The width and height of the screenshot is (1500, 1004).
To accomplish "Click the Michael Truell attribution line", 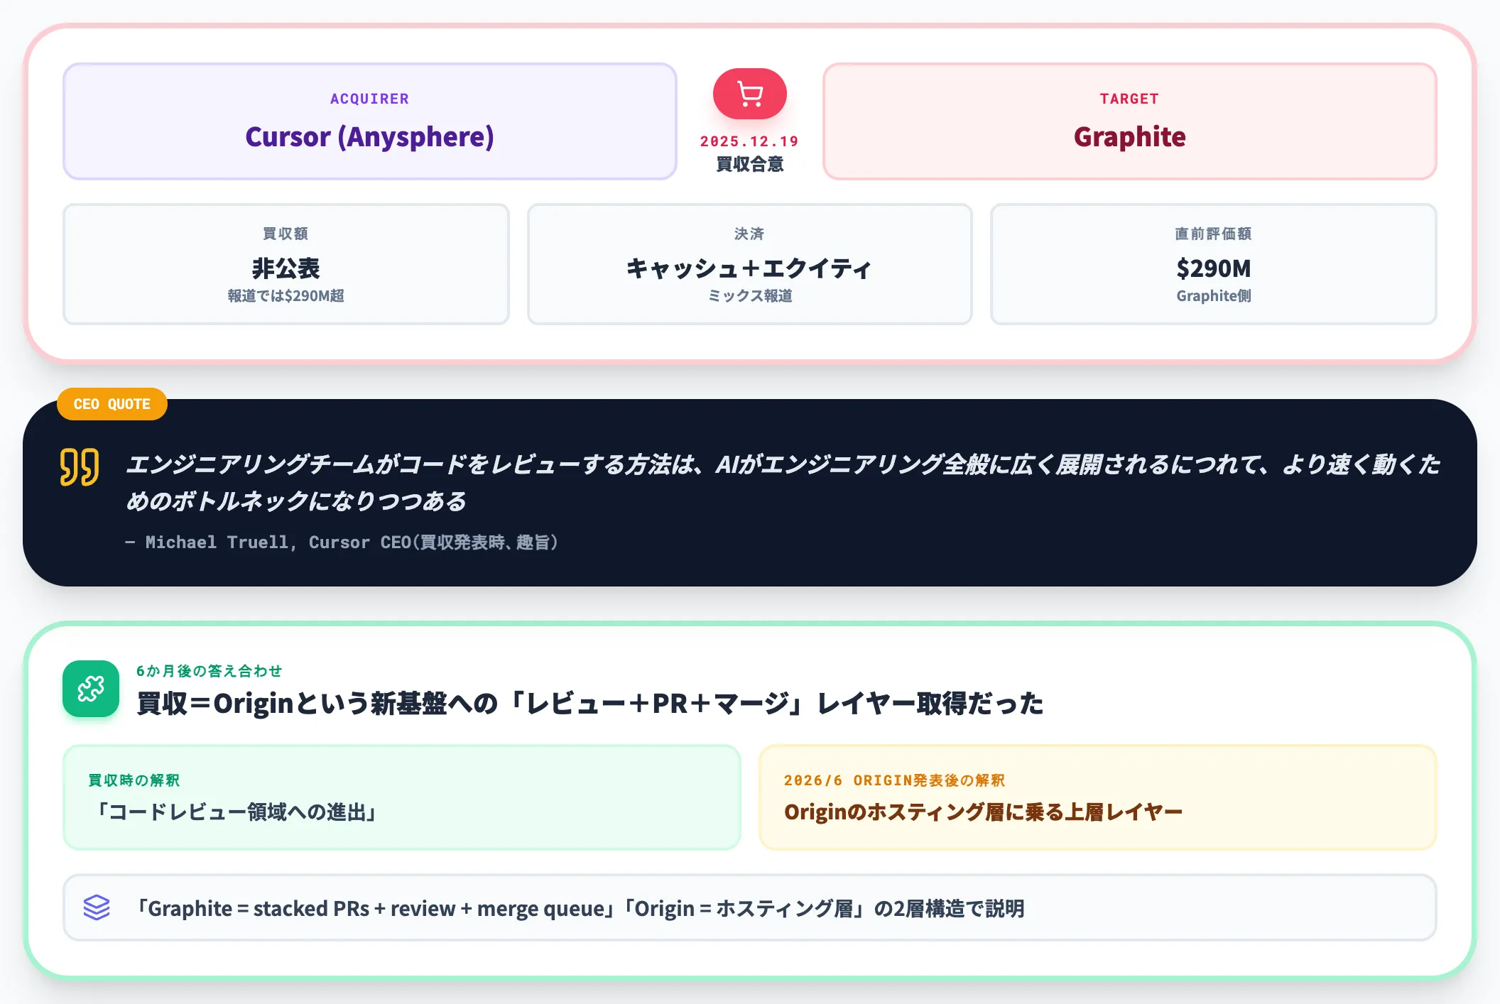I will (342, 542).
